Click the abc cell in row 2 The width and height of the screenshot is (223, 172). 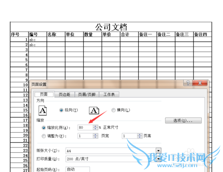(37, 45)
